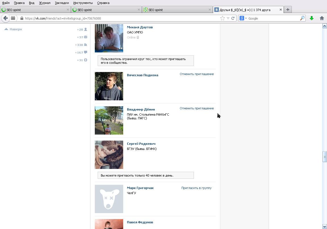This screenshot has width=327, height=229.
Task: Click the vertical scrollbar thumb
Action: click(324, 157)
